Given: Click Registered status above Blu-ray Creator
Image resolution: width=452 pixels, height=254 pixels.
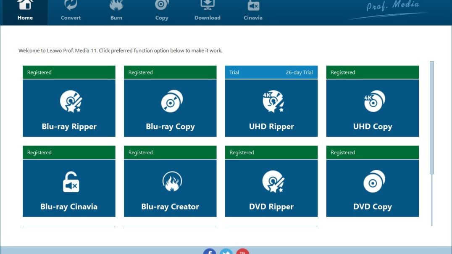Looking at the screenshot, I should [x=140, y=152].
